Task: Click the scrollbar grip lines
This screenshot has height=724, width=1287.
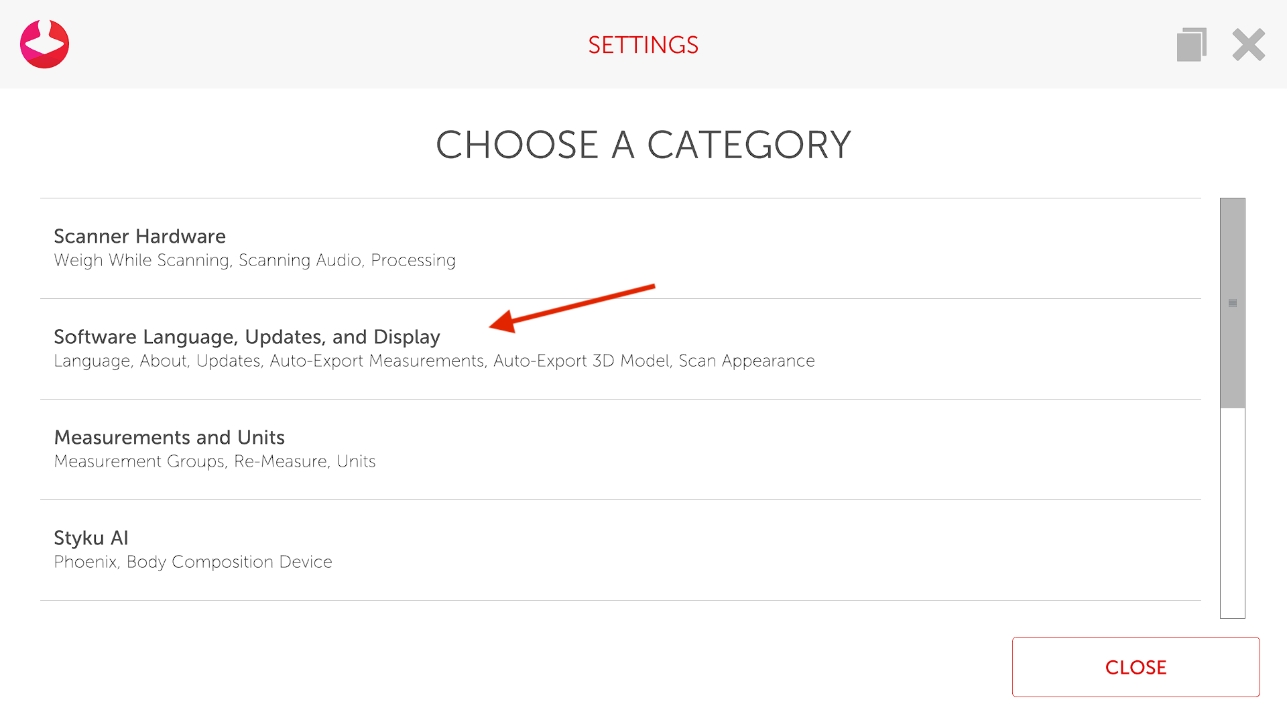Action: tap(1232, 304)
